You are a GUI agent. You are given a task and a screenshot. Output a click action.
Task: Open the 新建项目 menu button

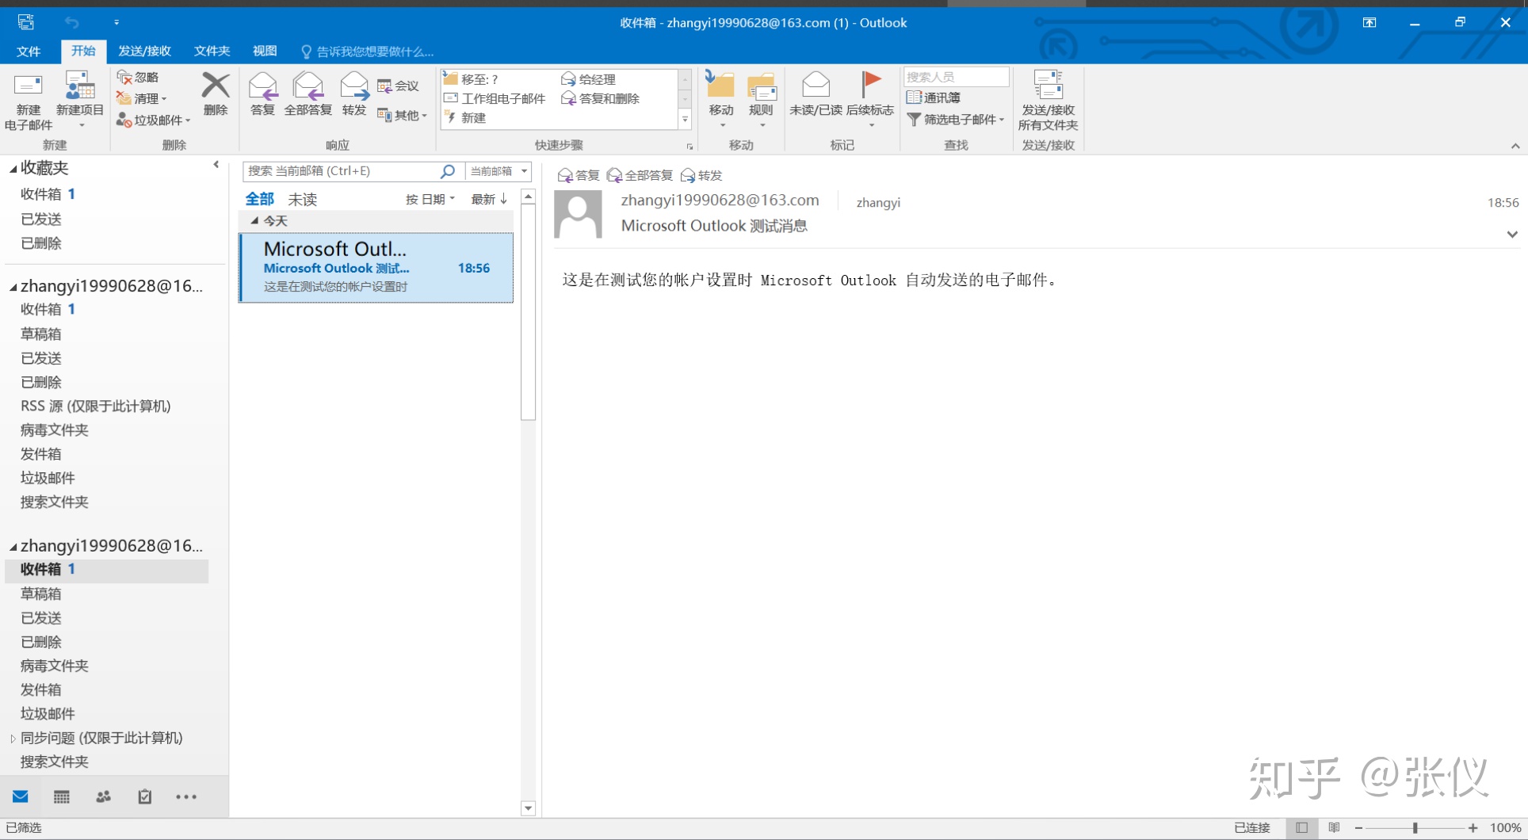pos(79,101)
